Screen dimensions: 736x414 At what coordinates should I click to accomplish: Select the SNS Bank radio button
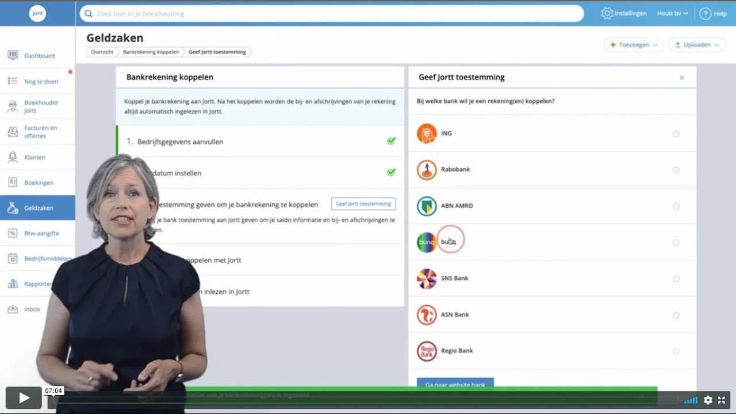click(676, 279)
